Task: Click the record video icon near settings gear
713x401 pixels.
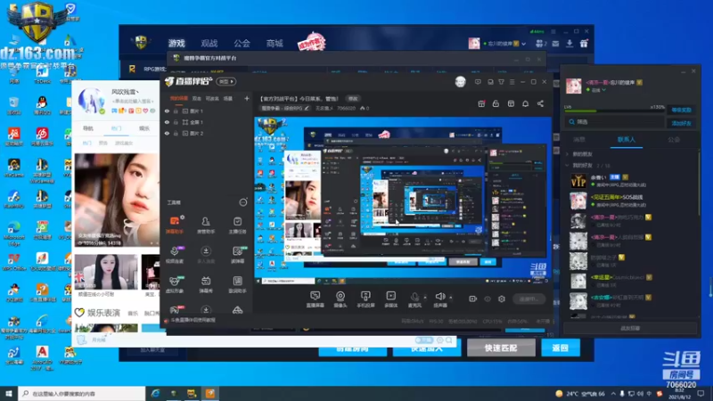Action: tap(473, 299)
